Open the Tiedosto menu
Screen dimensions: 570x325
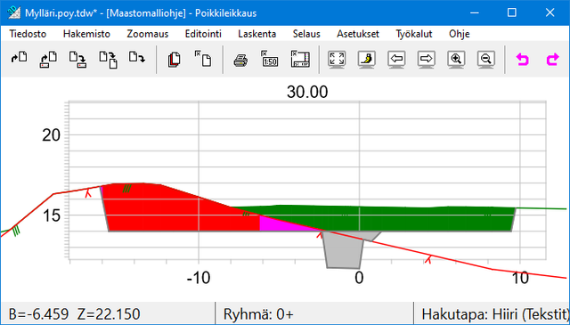tap(28, 34)
